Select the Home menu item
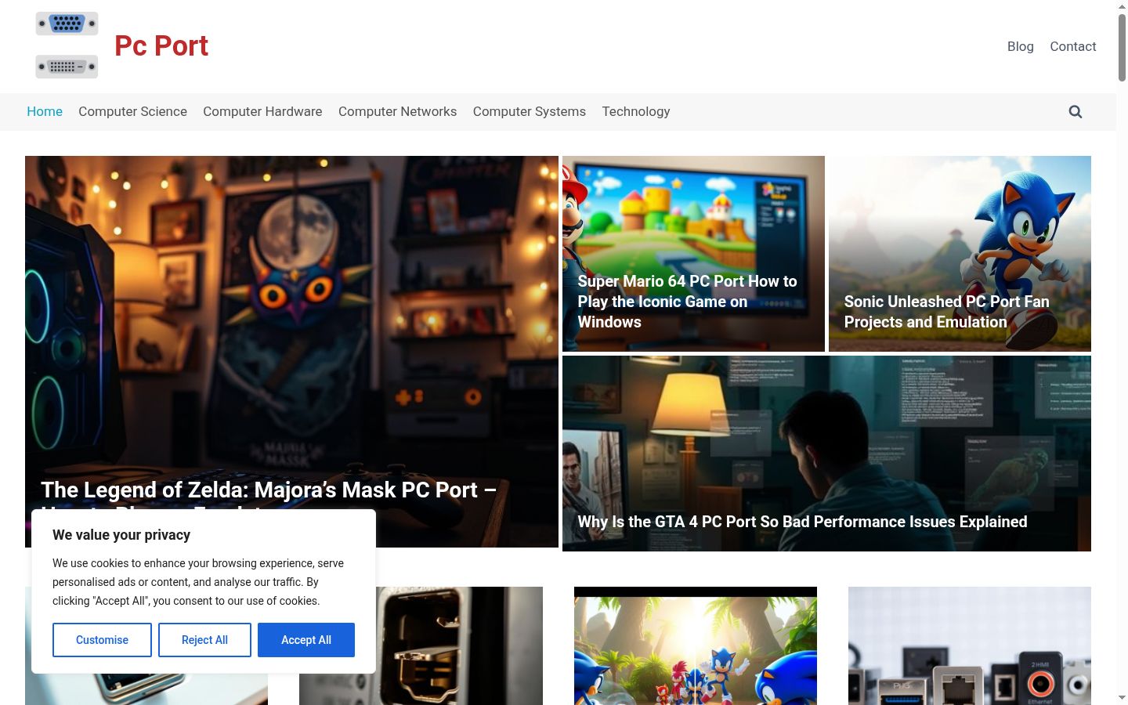This screenshot has width=1128, height=705. [x=45, y=111]
